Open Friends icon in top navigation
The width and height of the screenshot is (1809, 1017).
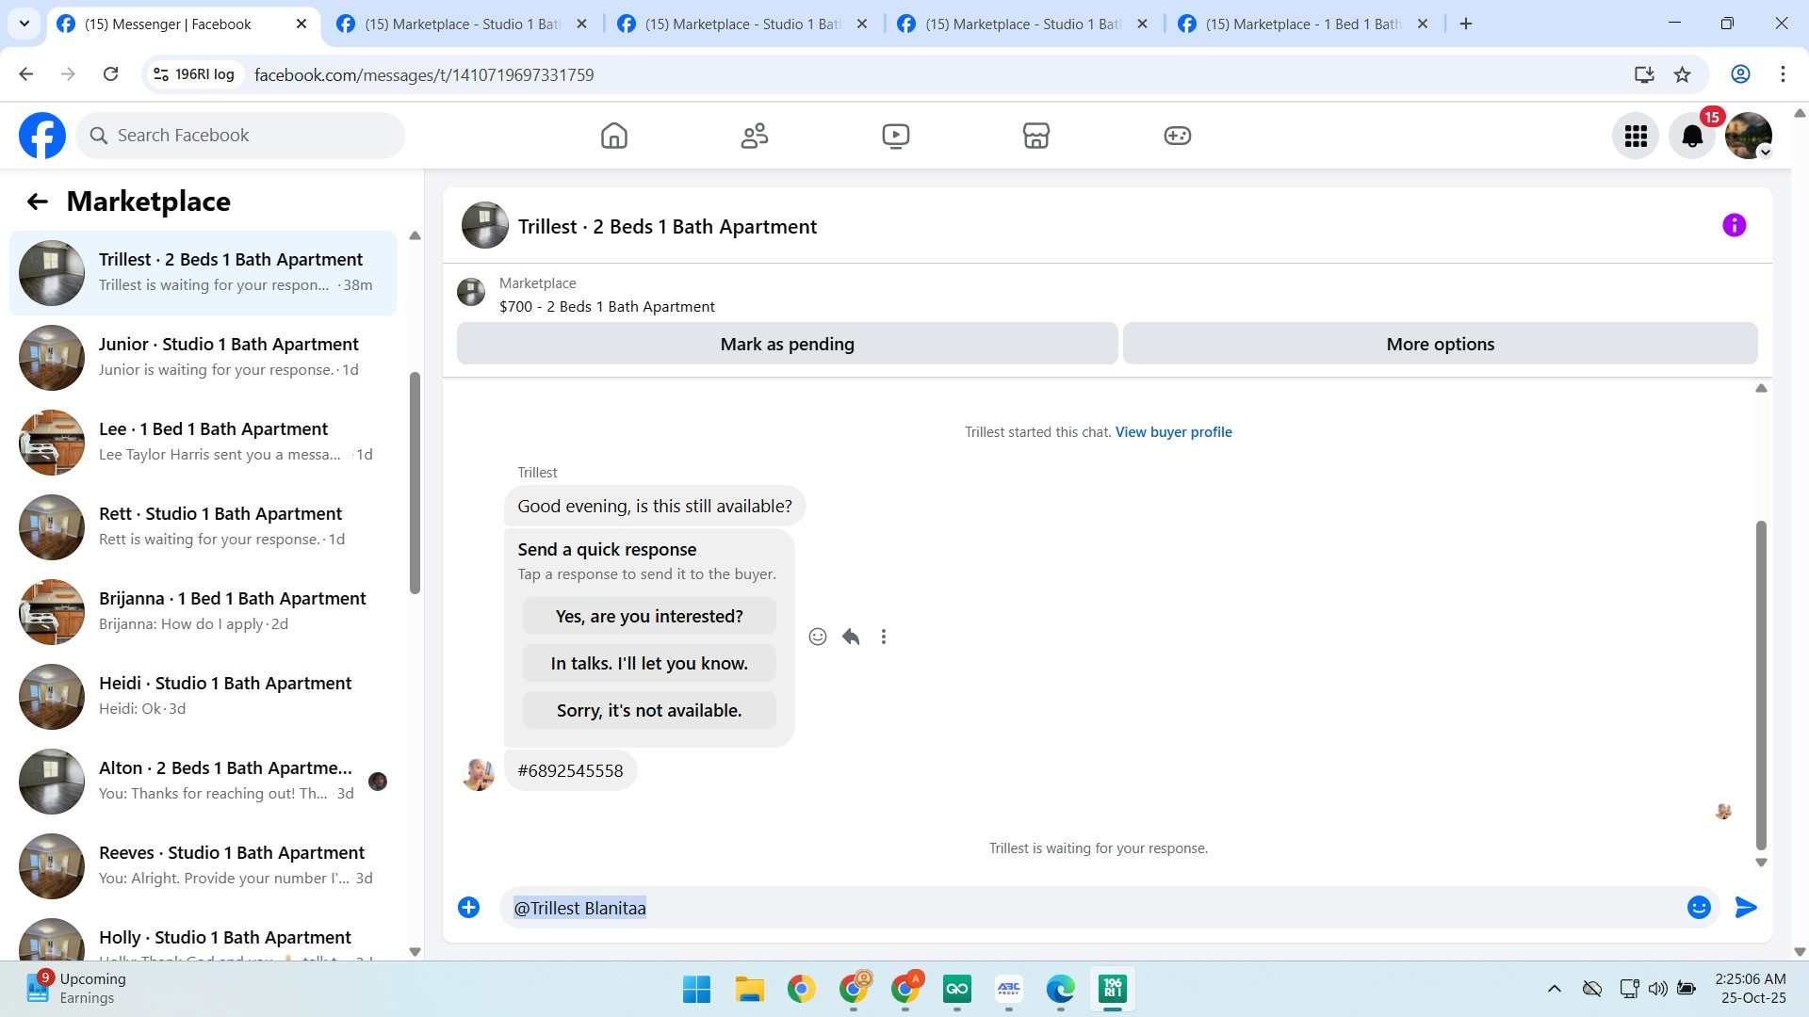coord(755,136)
